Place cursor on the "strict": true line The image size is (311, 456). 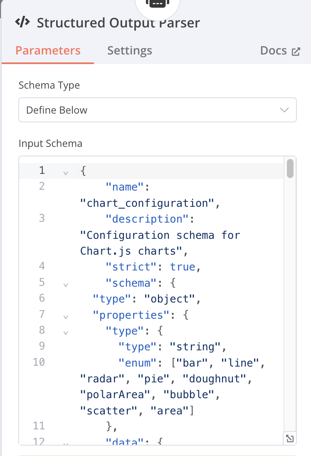[x=154, y=267]
